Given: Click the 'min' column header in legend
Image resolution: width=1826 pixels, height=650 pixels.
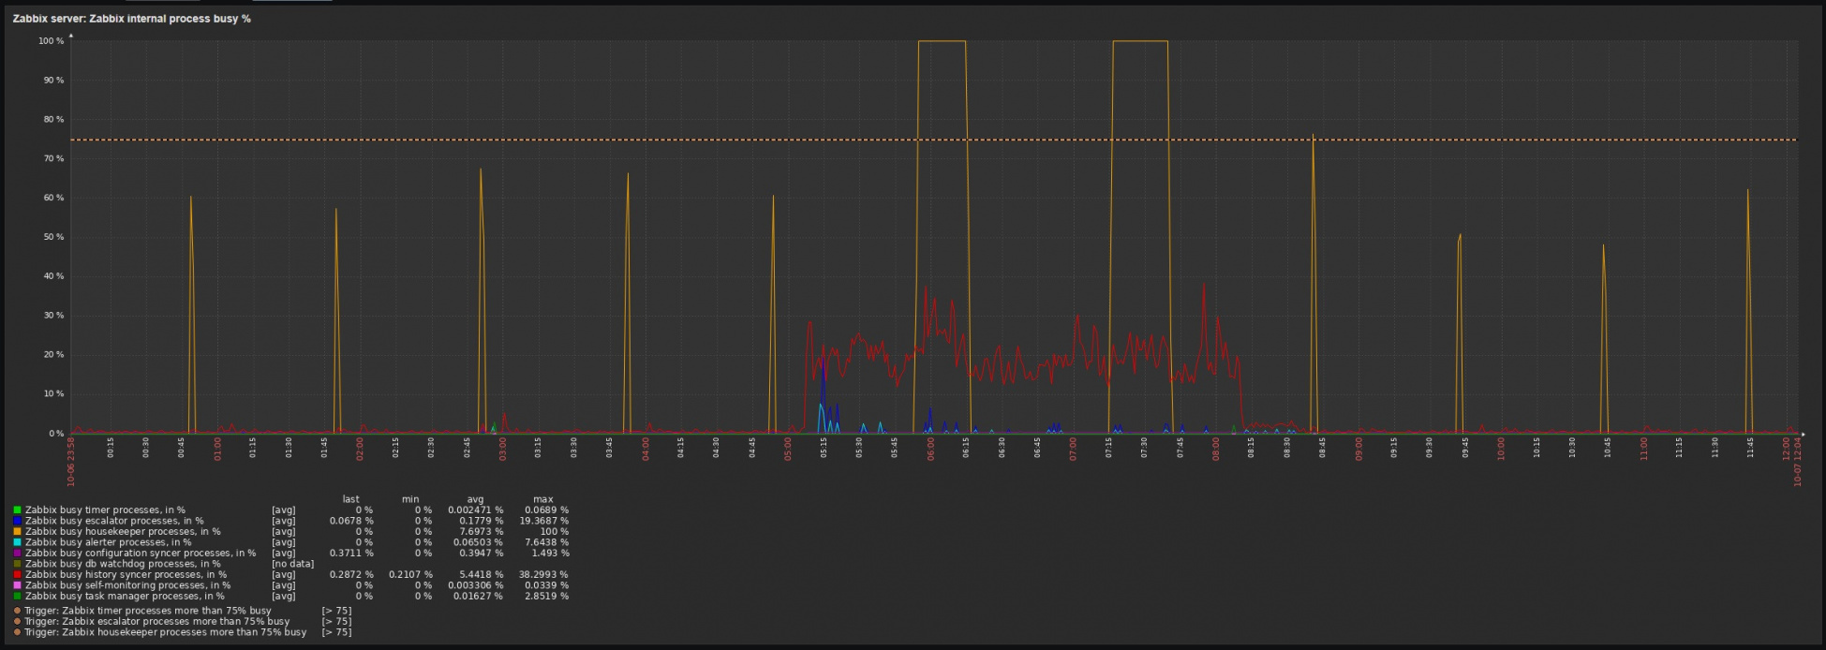Looking at the screenshot, I should pyautogui.click(x=410, y=500).
